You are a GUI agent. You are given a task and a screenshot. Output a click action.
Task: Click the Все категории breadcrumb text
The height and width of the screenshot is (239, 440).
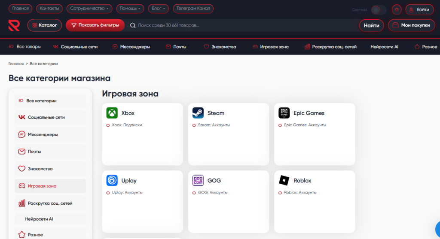[x=44, y=64]
